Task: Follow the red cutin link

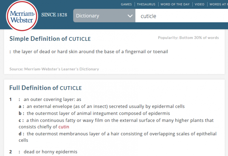Action: 64,127
